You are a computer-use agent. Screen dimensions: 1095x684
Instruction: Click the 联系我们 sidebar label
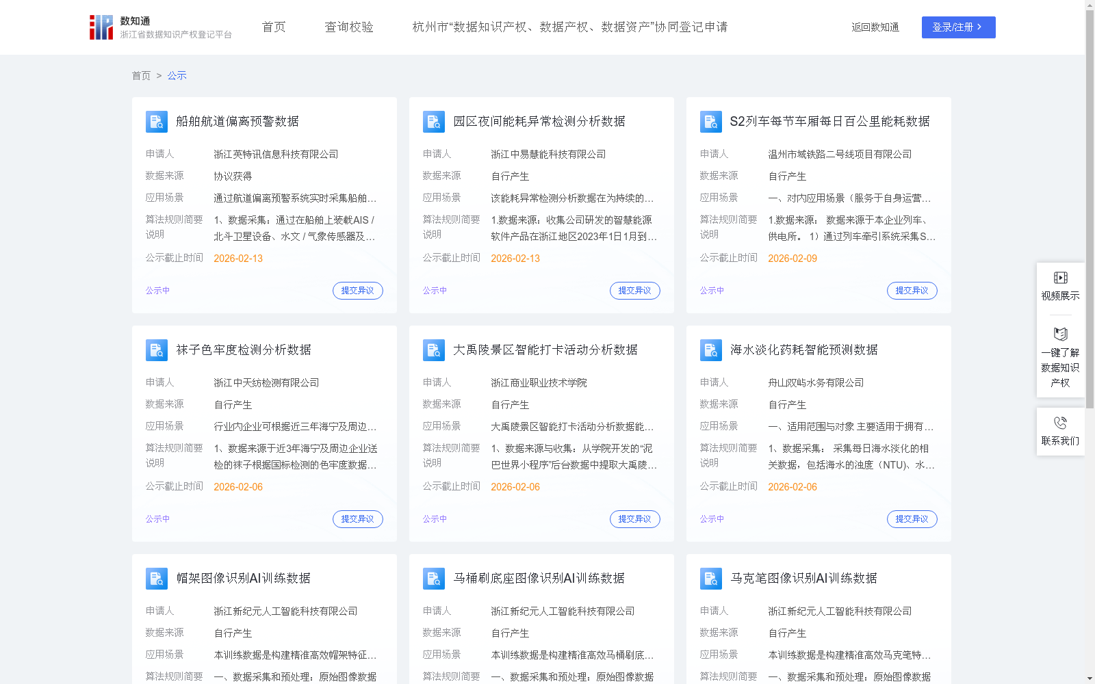1060,441
